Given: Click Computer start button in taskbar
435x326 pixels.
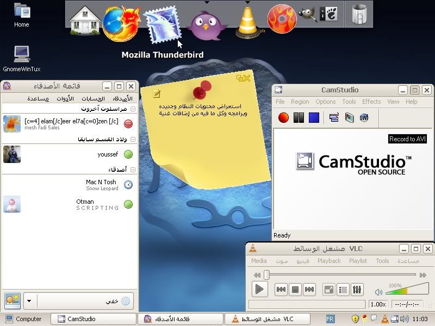Looking at the screenshot, I should click(24, 319).
